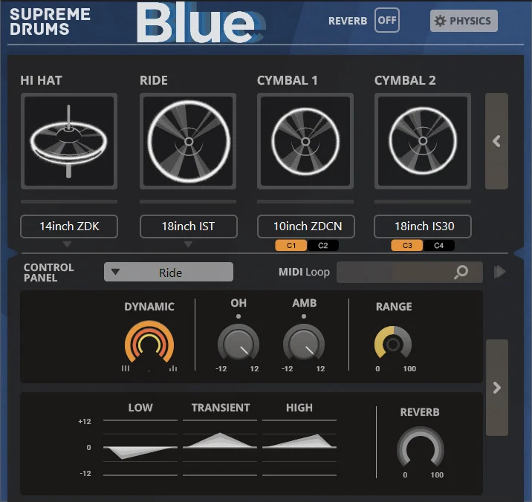Open the Control Panel Ride dropdown
Screen dimensions: 532x502
click(169, 273)
